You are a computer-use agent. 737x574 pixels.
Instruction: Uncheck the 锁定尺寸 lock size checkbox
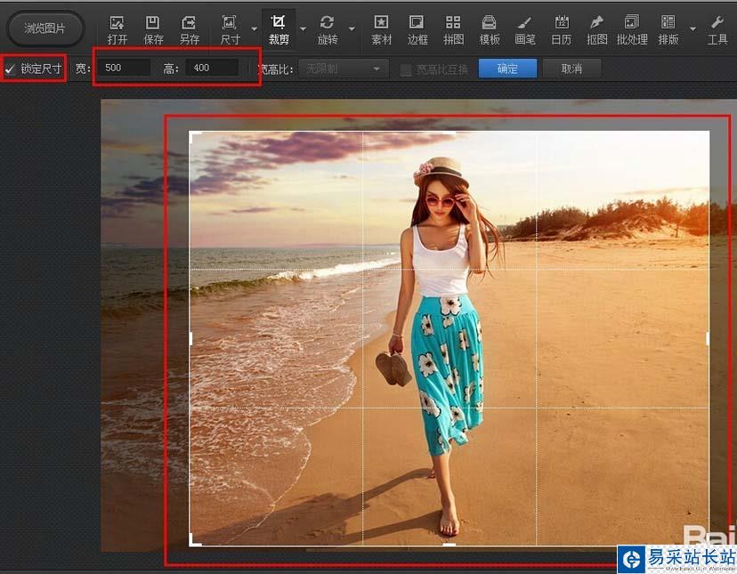(11, 69)
